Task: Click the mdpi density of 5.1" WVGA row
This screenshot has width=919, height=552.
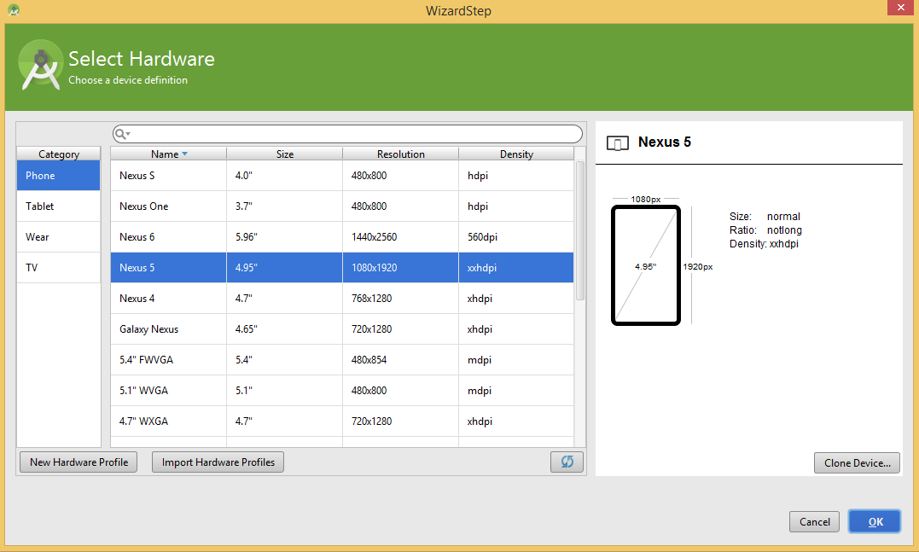Action: pyautogui.click(x=516, y=390)
